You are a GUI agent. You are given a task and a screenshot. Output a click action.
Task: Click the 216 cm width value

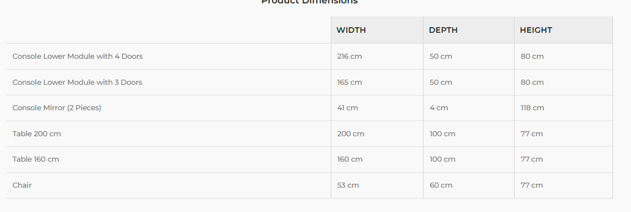pyautogui.click(x=349, y=57)
